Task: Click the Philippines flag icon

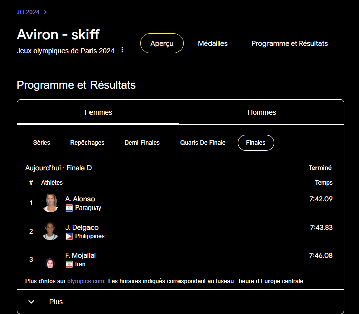Action: (69, 236)
